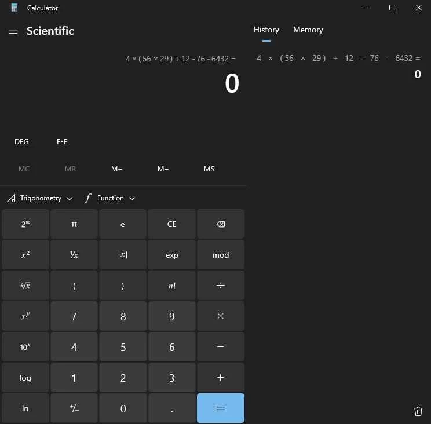Select the history entry with result 0
This screenshot has height=424, width=431.
click(338, 65)
